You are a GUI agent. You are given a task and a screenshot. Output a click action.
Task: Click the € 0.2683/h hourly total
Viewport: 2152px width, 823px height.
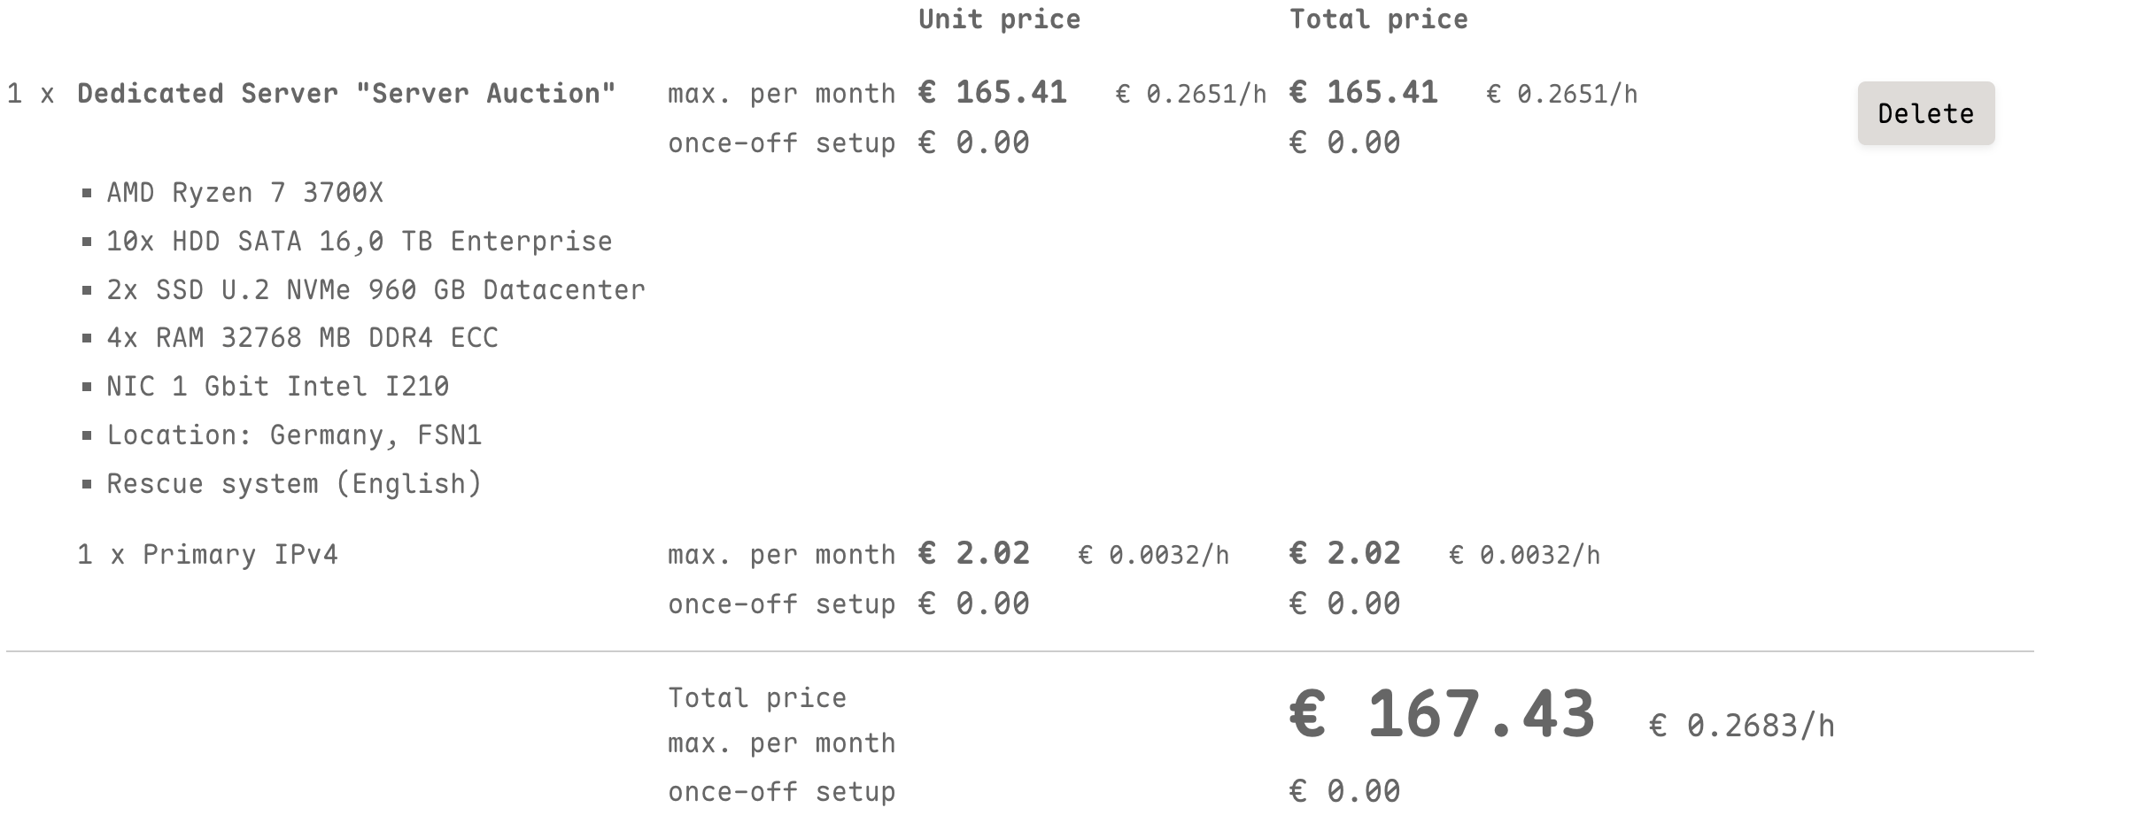(x=1742, y=727)
